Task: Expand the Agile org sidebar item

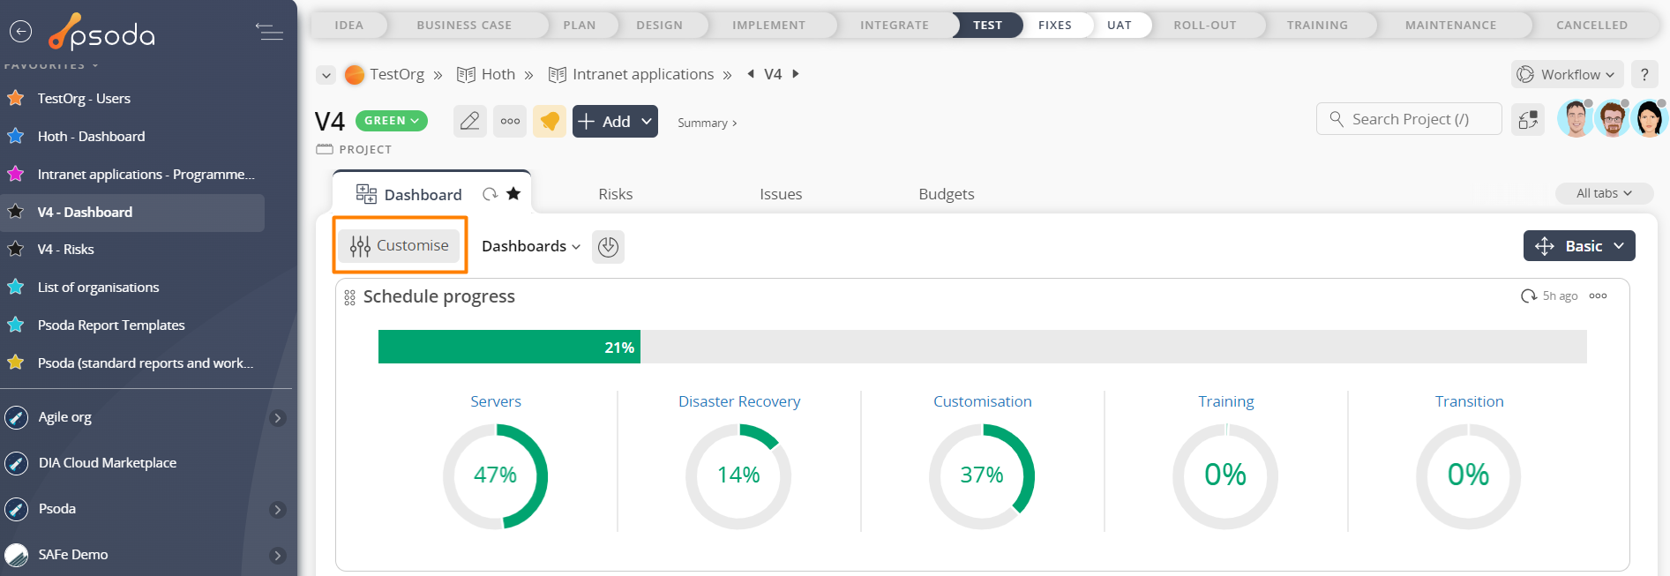Action: point(277,417)
